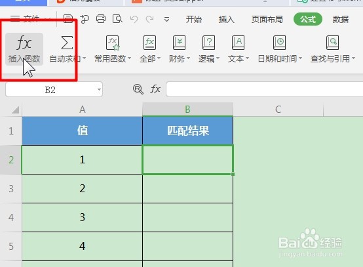Open the Financial (财务) functions book icon
This screenshot has height=267, width=363.
pyautogui.click(x=179, y=43)
